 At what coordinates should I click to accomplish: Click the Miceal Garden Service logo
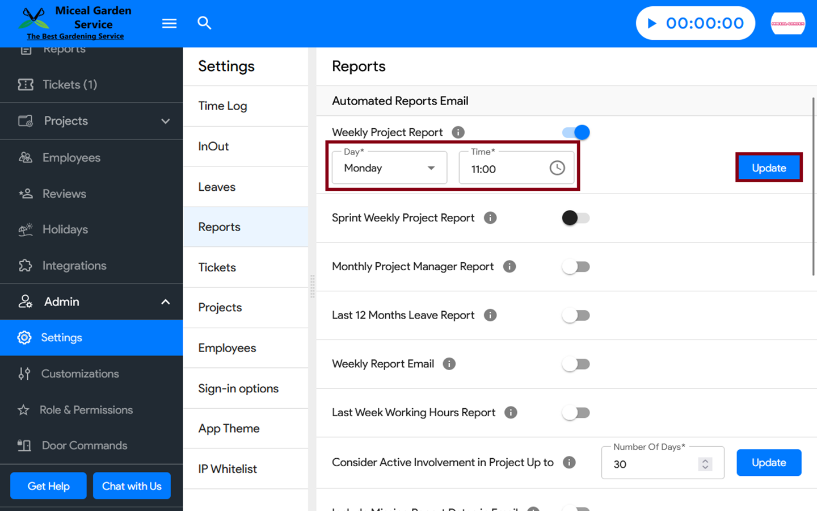[x=75, y=23]
